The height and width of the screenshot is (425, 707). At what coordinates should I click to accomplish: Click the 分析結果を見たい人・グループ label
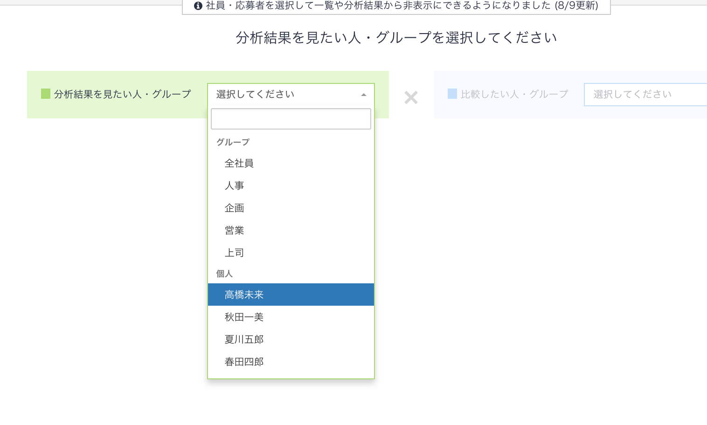pyautogui.click(x=122, y=94)
